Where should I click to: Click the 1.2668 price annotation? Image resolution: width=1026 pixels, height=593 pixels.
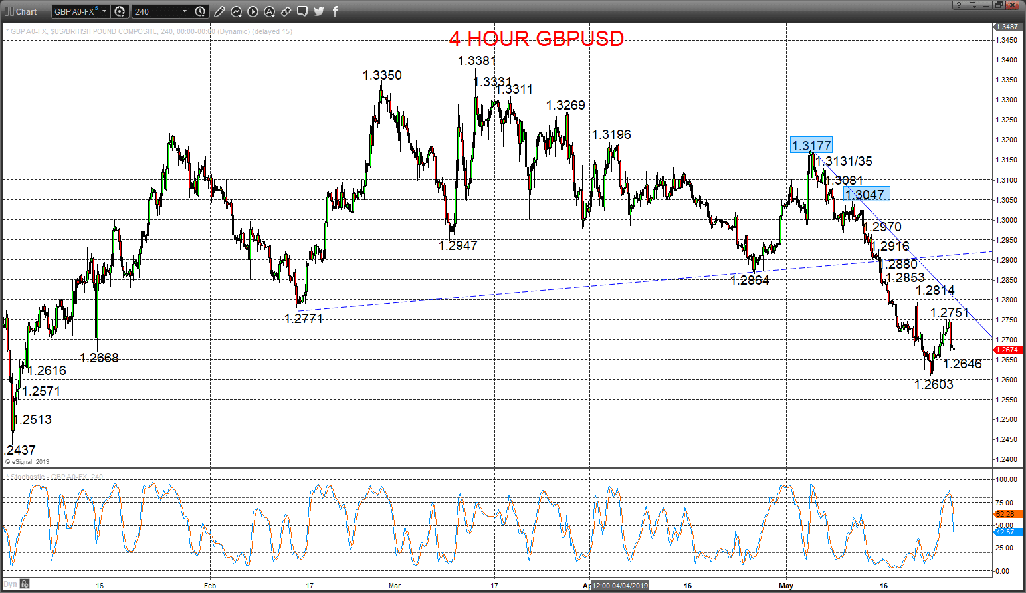point(99,358)
